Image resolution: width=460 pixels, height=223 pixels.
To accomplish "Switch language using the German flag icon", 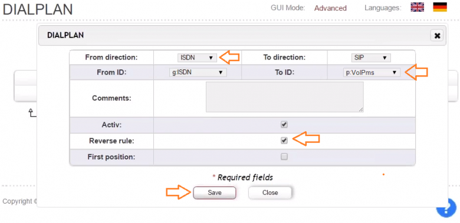I will click(x=440, y=7).
